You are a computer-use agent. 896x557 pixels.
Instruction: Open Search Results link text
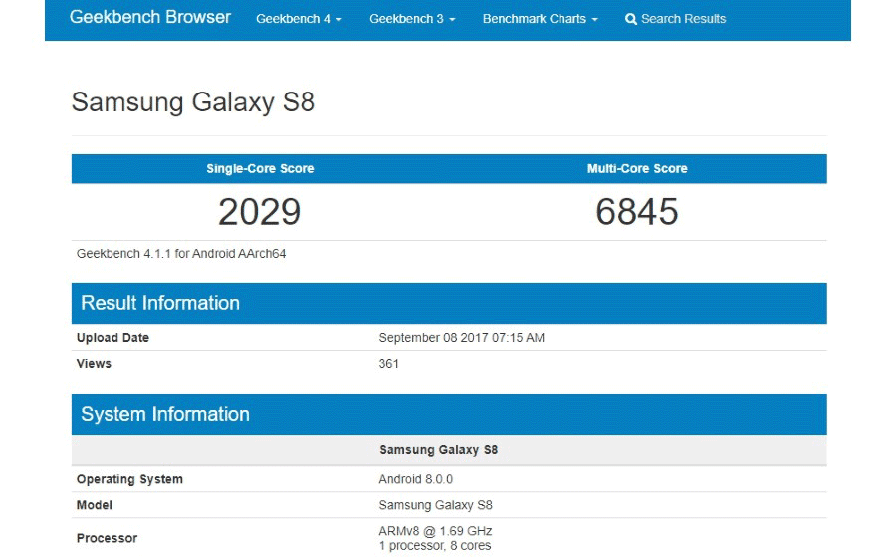click(683, 19)
